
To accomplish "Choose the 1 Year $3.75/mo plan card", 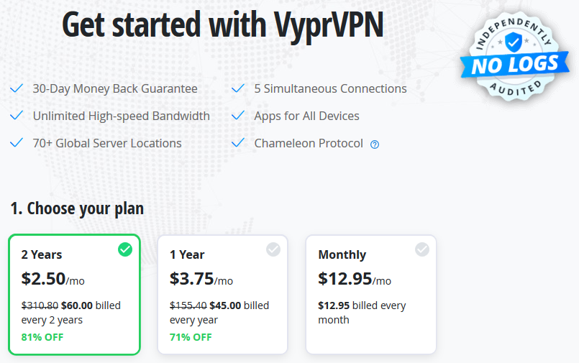I will click(x=223, y=295).
